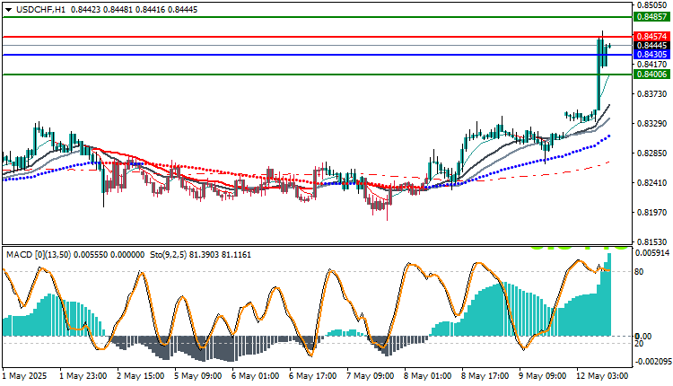This screenshot has width=673, height=386.
Task: Select the green 0.84006 price label
Action: [651, 75]
